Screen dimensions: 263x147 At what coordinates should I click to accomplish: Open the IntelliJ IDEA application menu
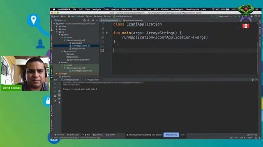[64, 9]
